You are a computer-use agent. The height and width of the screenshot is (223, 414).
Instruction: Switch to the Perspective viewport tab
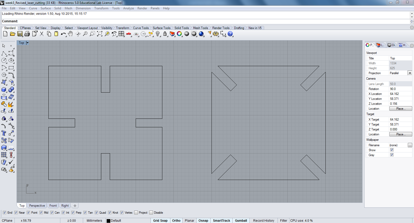click(x=37, y=206)
